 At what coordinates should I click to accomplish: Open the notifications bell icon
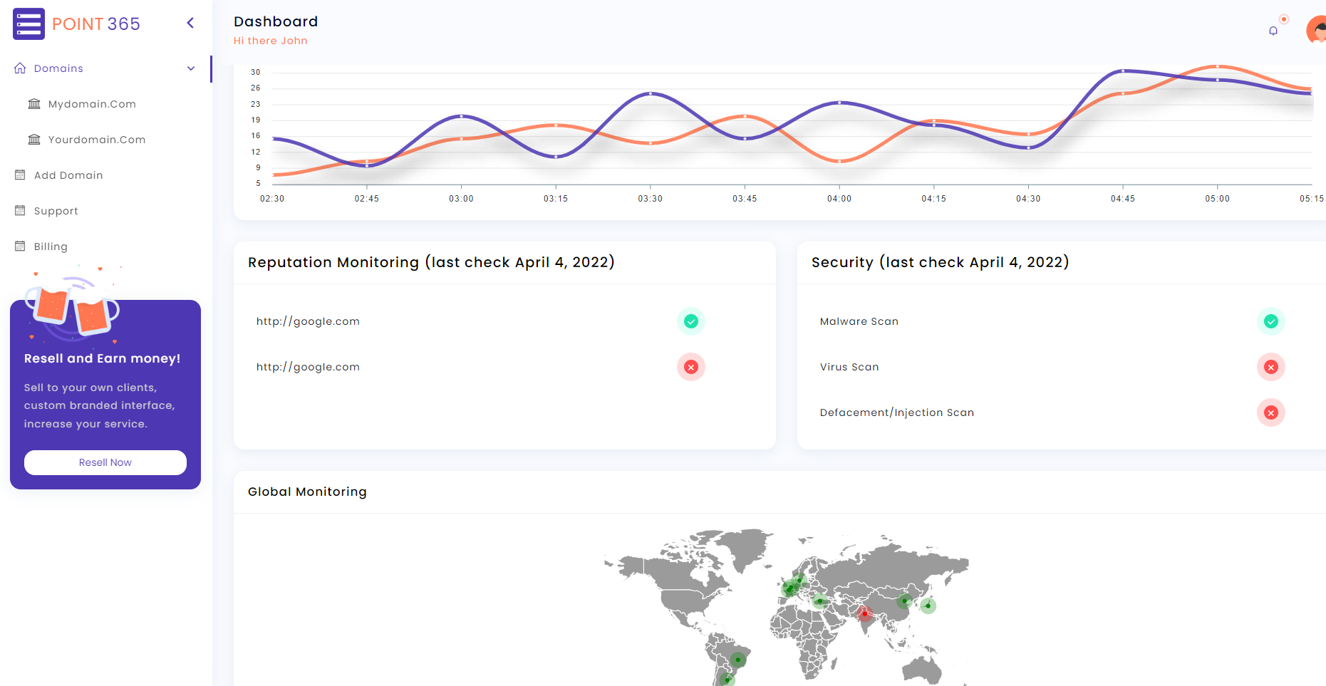click(x=1273, y=31)
